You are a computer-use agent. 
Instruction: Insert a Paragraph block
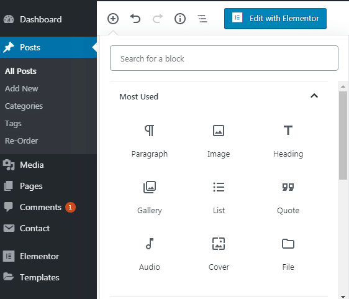click(150, 141)
